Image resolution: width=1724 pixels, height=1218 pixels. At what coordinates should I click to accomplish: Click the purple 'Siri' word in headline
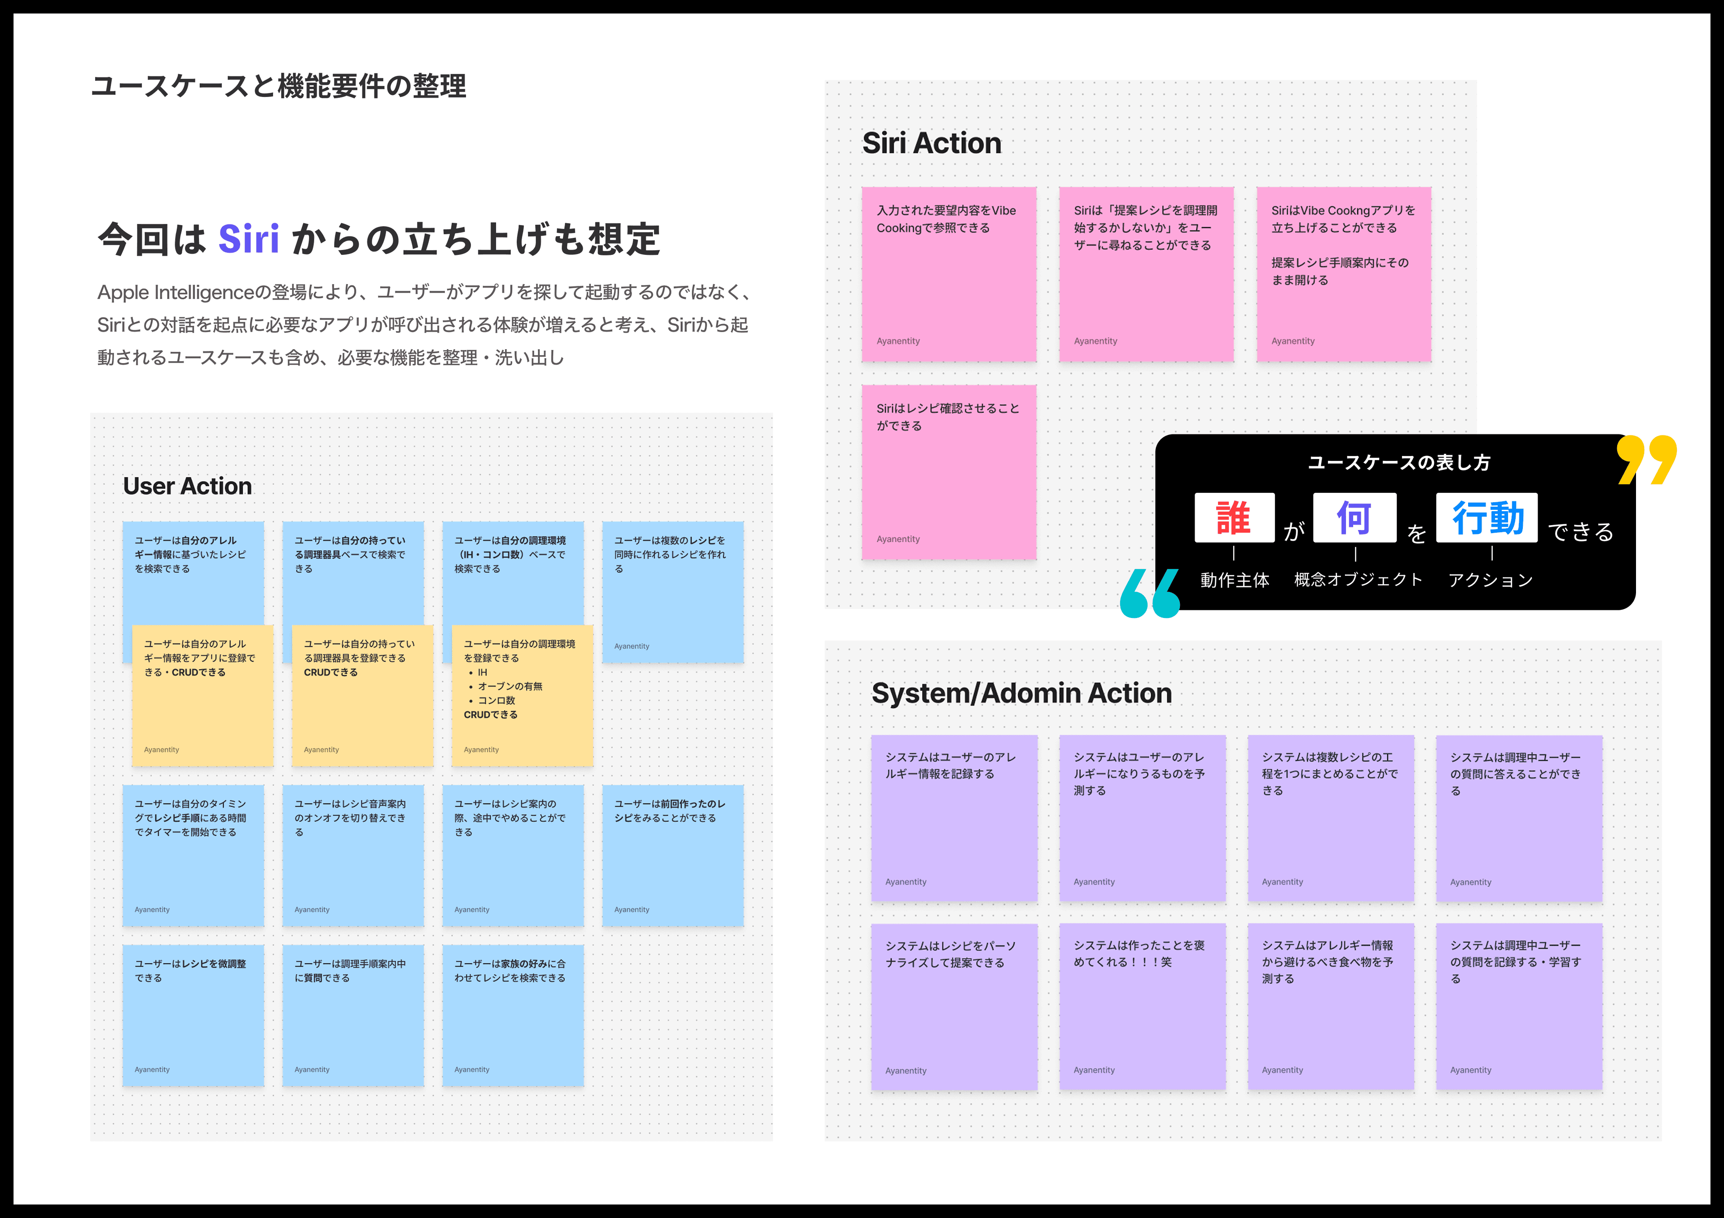pos(249,239)
